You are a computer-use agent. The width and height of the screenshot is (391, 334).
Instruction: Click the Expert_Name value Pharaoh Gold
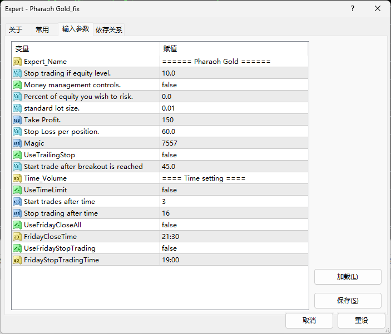216,62
